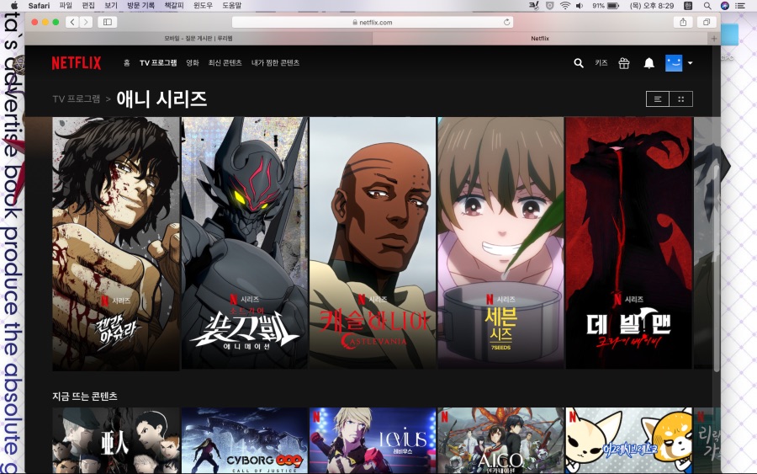Viewport: 757px width, 474px height.
Task: Switch to grid view layout button
Action: coord(680,99)
